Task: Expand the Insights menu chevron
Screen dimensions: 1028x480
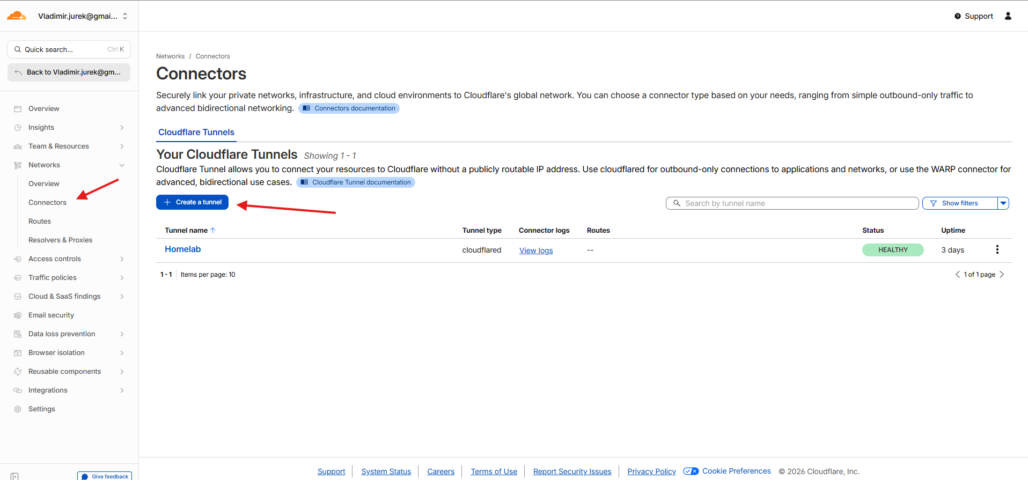Action: click(x=122, y=128)
